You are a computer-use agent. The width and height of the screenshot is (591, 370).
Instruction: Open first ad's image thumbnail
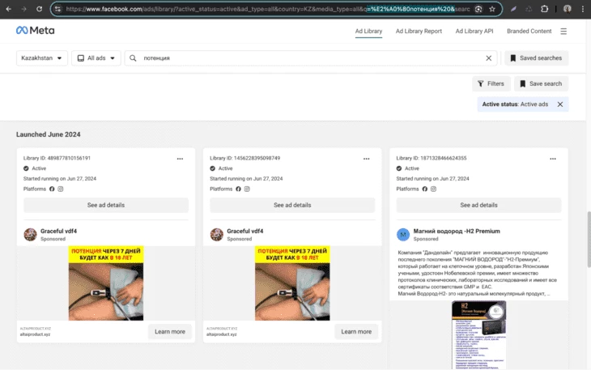coord(106,283)
